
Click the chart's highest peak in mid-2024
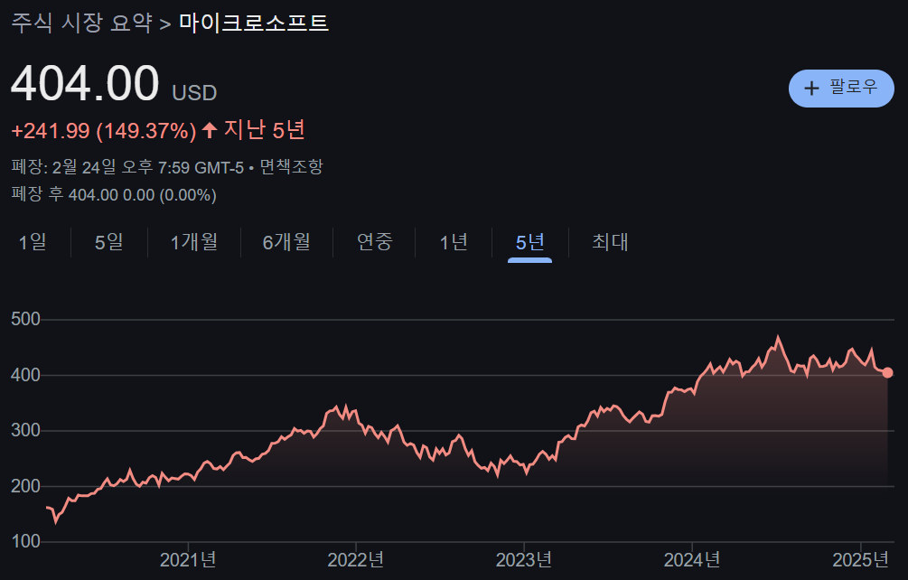778,338
